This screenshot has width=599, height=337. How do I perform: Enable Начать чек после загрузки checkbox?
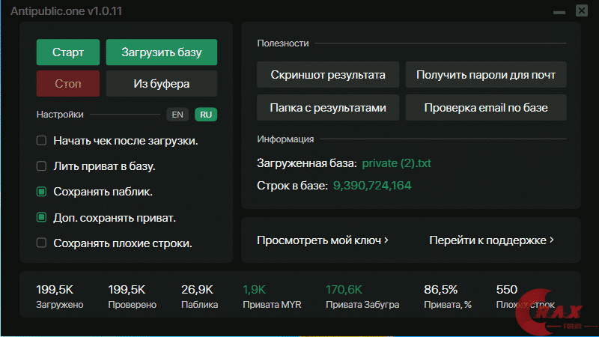coord(42,141)
